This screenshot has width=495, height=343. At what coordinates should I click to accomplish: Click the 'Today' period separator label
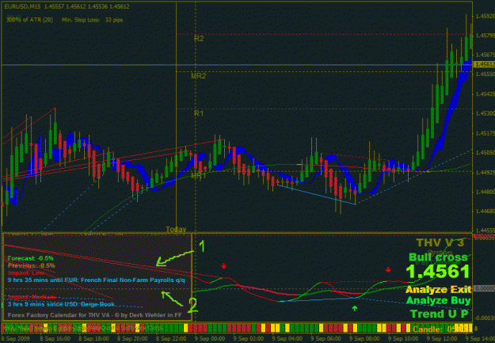tap(176, 229)
